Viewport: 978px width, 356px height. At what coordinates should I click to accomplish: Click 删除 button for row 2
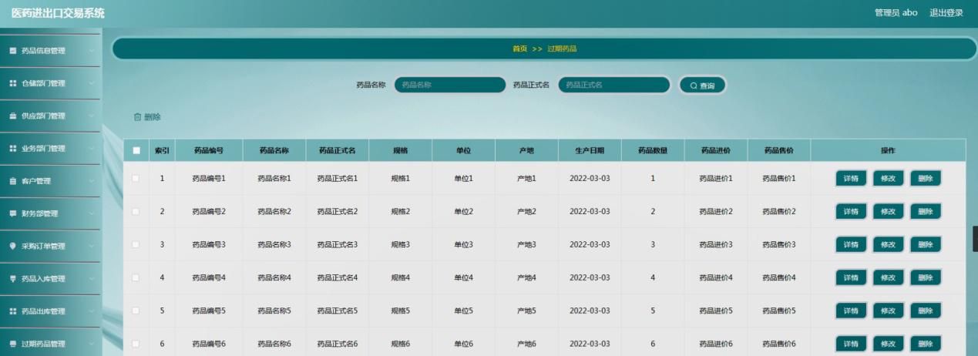(x=926, y=211)
